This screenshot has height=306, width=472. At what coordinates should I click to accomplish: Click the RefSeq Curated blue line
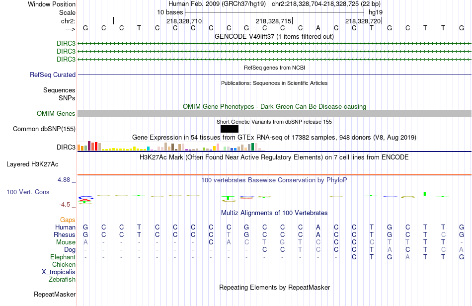pos(274,75)
